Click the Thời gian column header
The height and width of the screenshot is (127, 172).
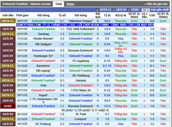(22, 15)
